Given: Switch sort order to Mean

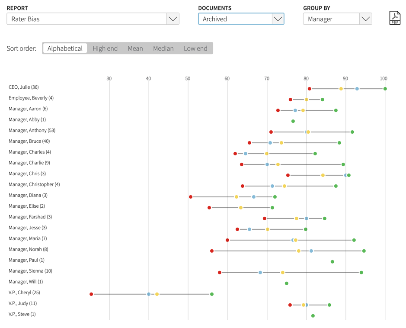Looking at the screenshot, I should click(x=135, y=48).
